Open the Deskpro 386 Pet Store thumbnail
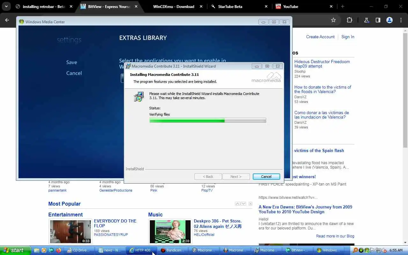This screenshot has height=255, width=408. pos(170,232)
